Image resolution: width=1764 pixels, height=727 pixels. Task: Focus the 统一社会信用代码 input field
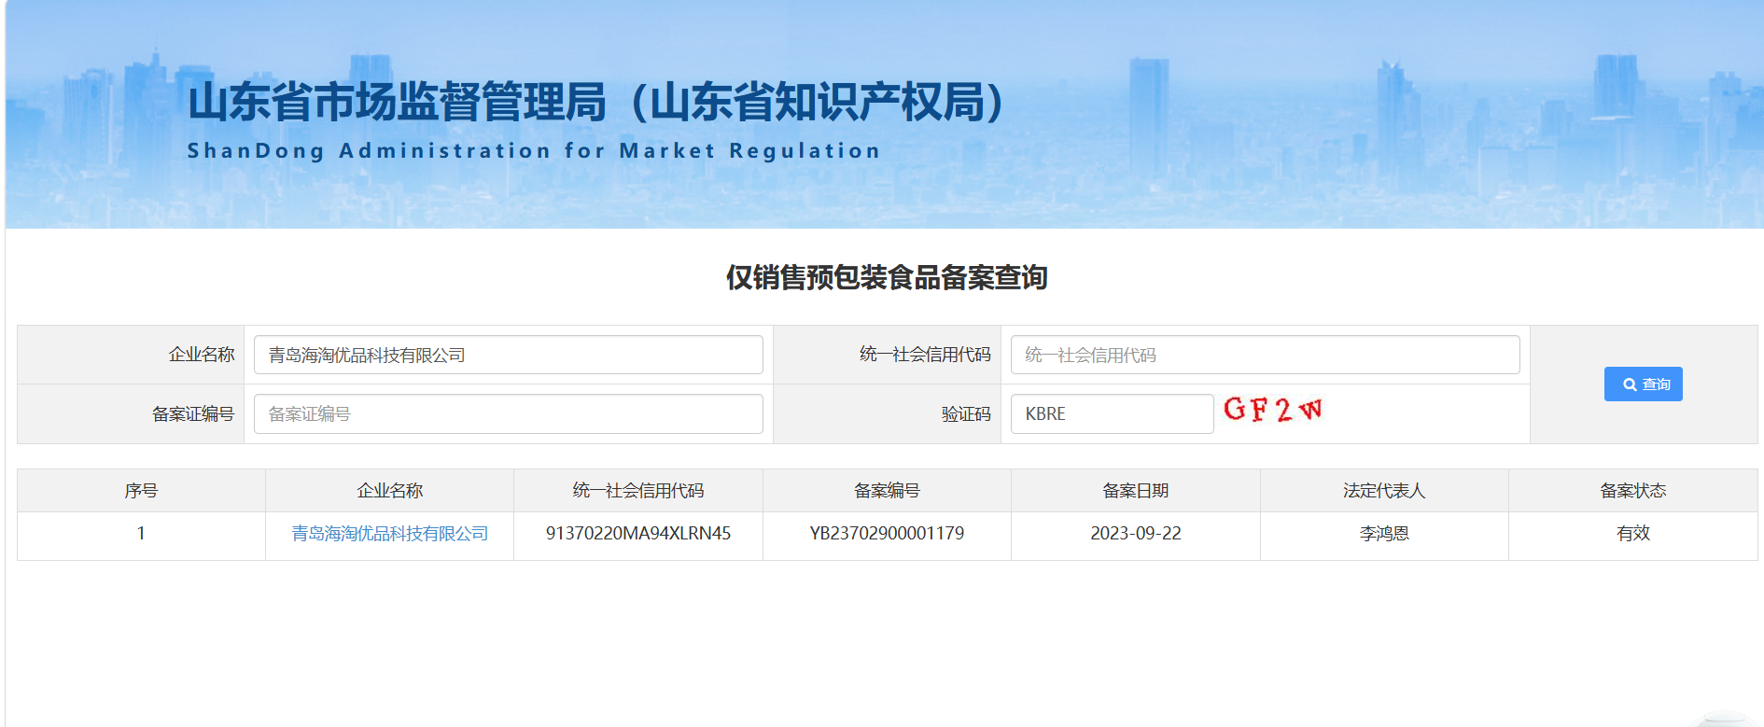[x=1265, y=355]
